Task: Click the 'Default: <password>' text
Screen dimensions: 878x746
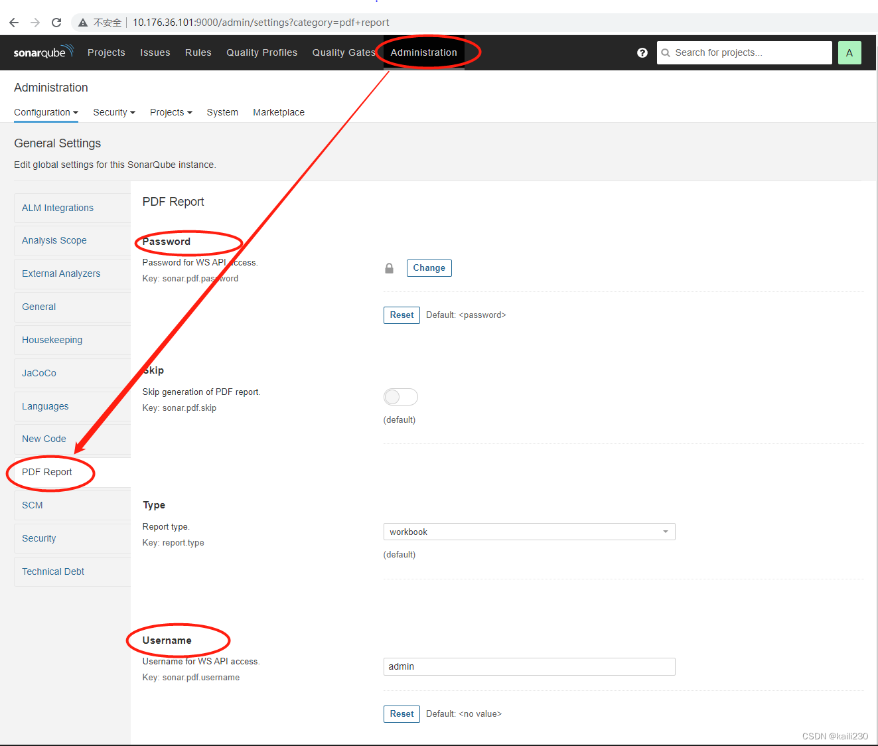Action: (x=466, y=315)
